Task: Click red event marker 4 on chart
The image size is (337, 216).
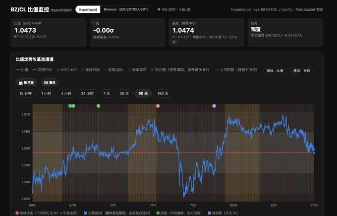Action: [x=158, y=106]
